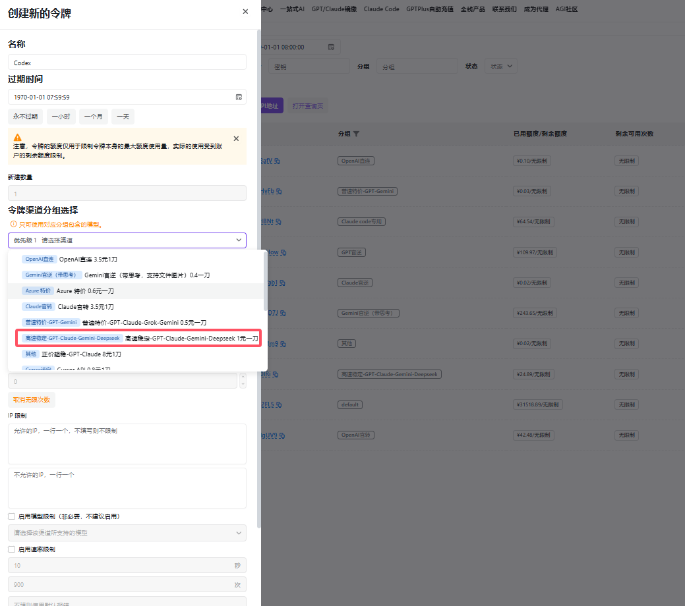
Task: Click the 取消无限次数 button
Action: click(x=32, y=399)
